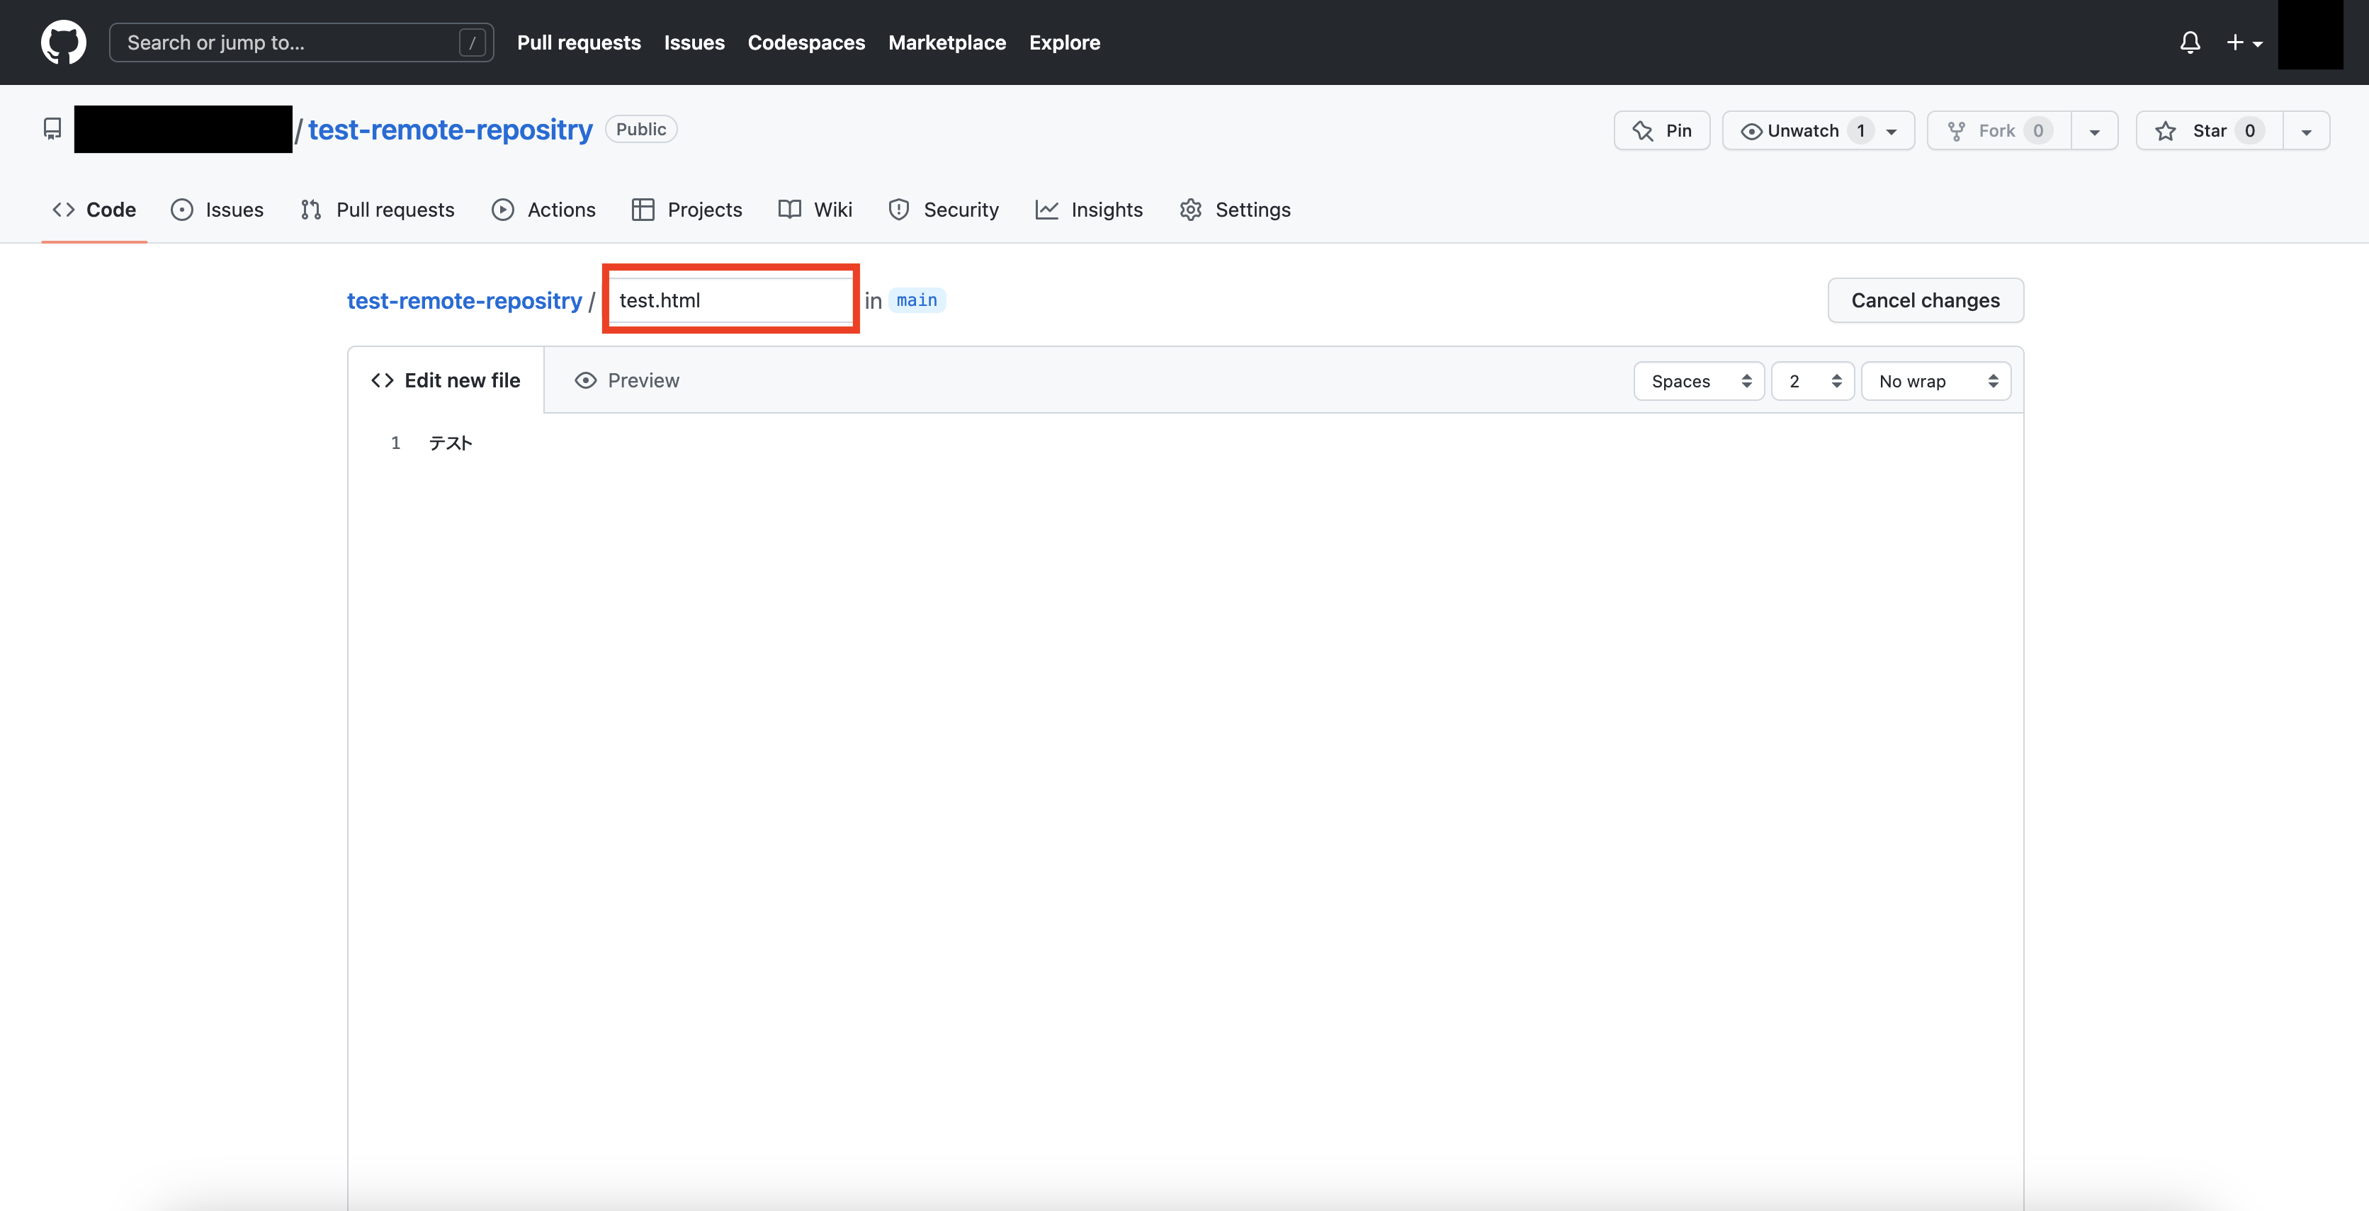Open the Spaces indent mode dropdown
The height and width of the screenshot is (1211, 2369).
1697,381
